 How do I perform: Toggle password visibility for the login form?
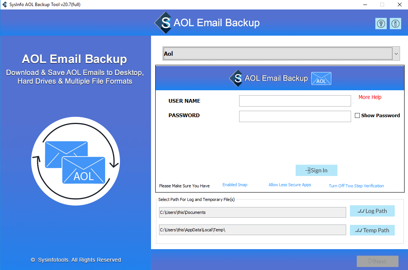pos(357,115)
